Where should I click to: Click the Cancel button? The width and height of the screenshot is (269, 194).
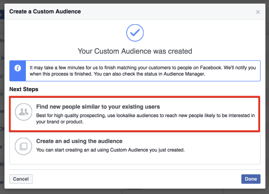point(21,179)
